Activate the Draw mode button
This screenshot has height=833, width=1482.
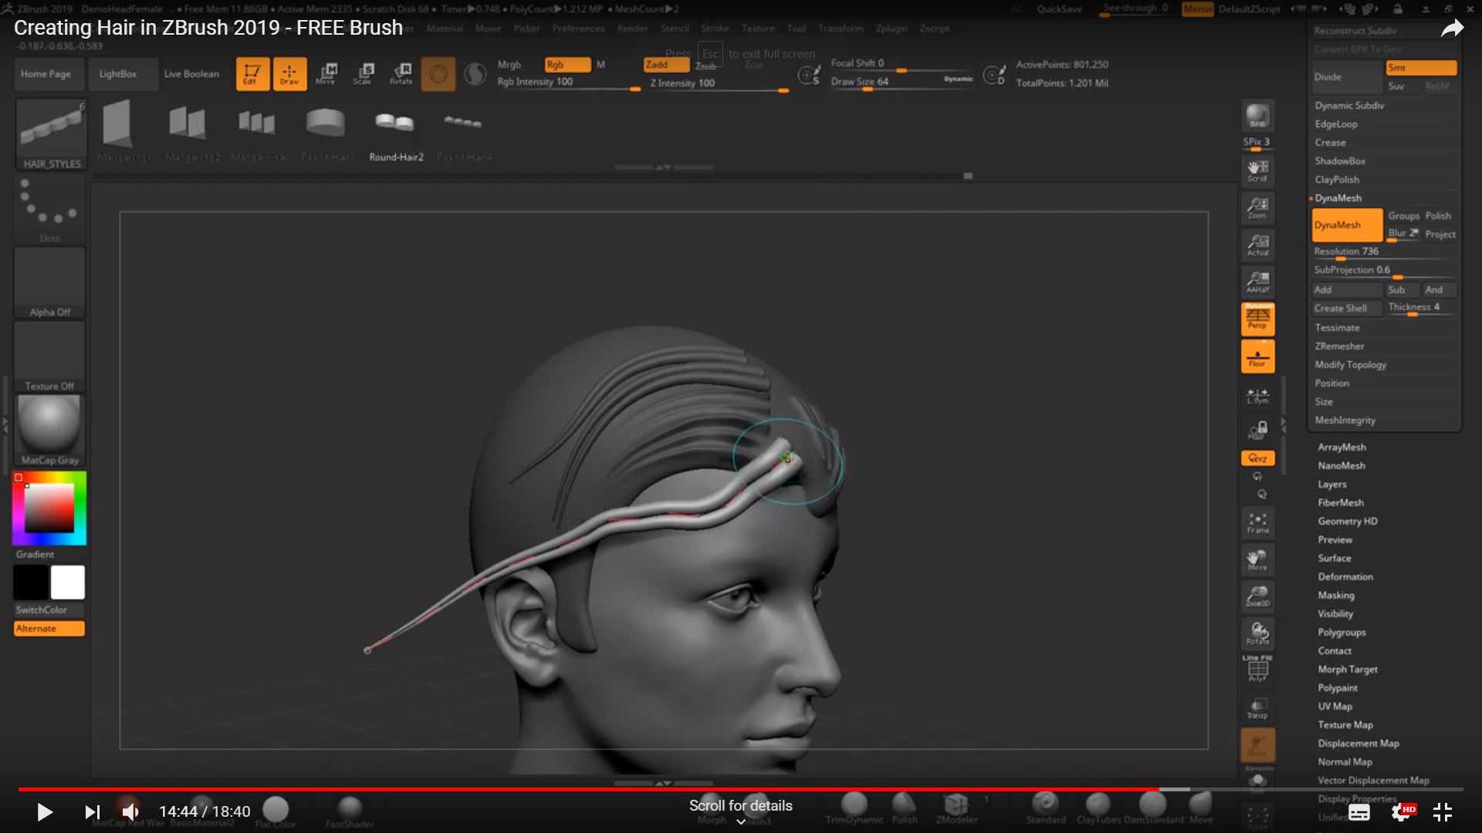point(289,74)
